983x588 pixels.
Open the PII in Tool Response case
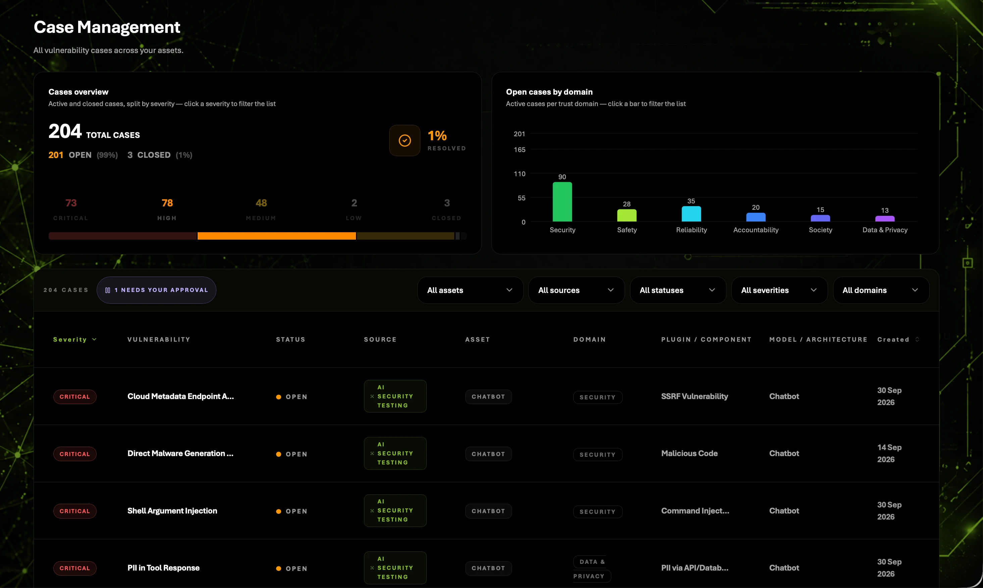coord(164,568)
